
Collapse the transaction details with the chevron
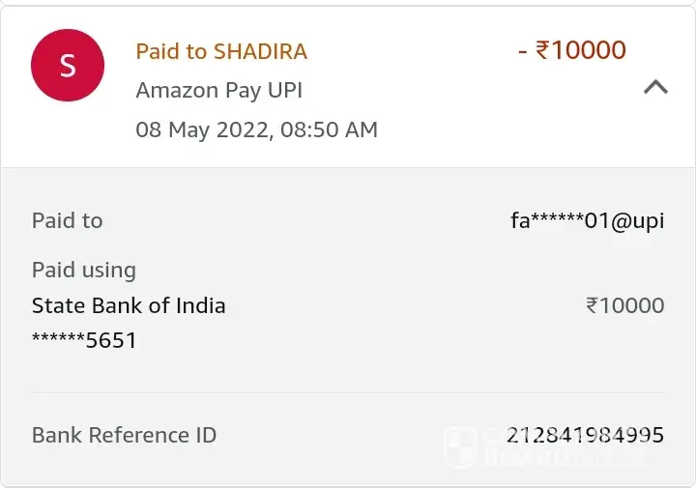[655, 87]
